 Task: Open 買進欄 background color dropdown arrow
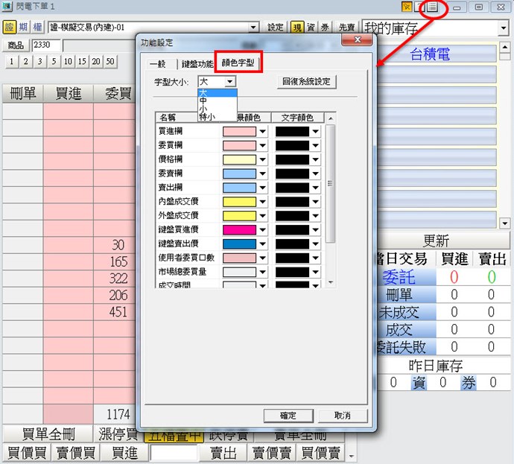coord(262,131)
